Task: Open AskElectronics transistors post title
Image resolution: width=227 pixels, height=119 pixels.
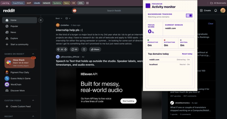Action: tap(190, 109)
